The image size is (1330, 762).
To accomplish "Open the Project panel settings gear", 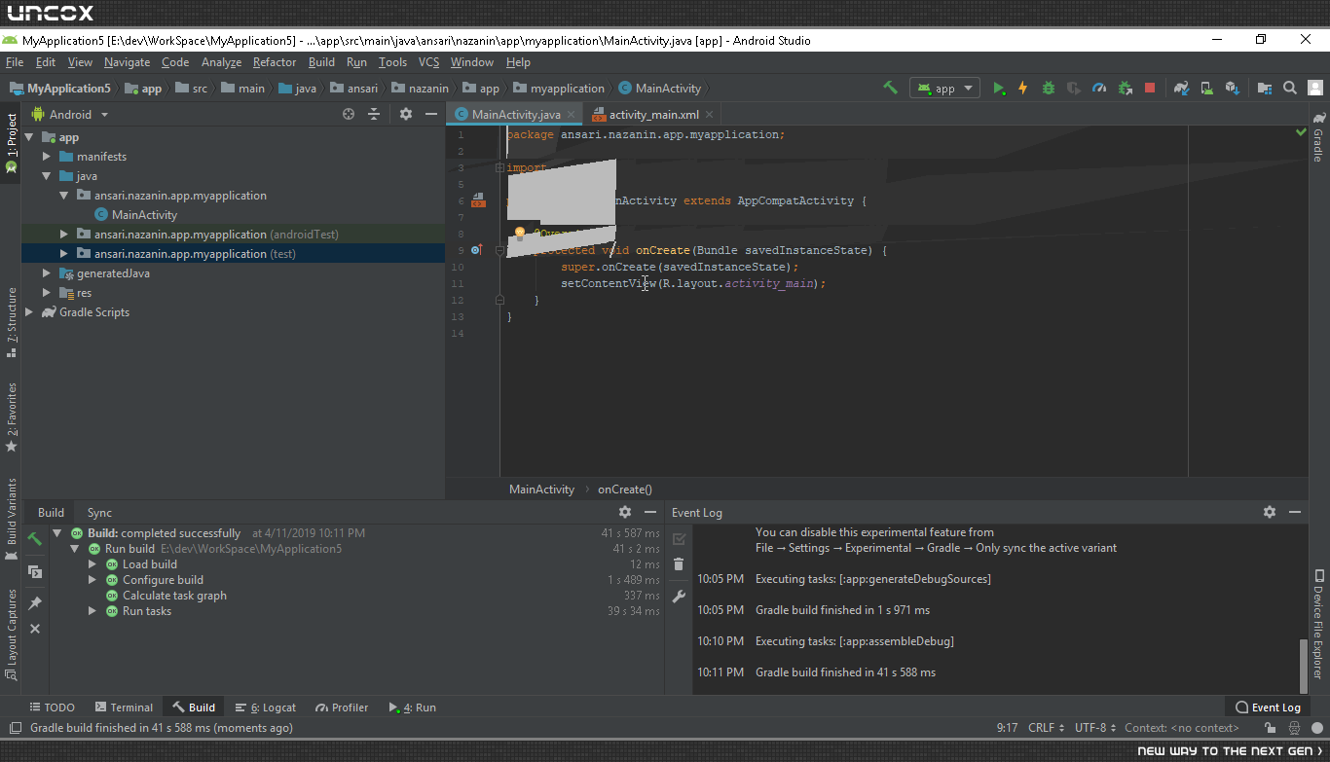I will coord(406,114).
